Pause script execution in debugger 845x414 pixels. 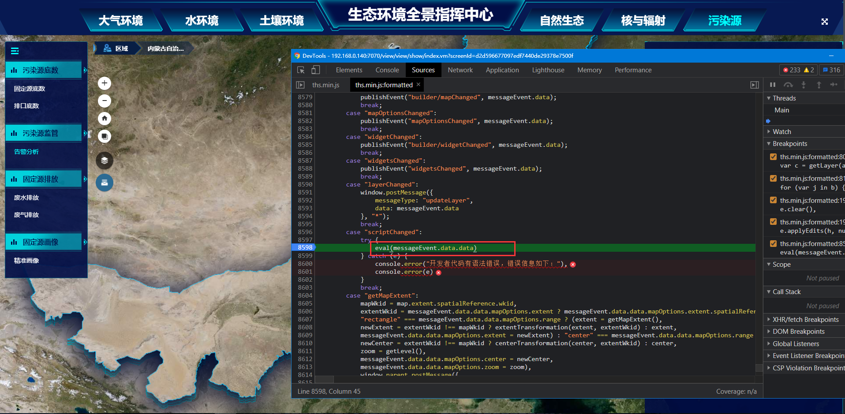pos(773,85)
